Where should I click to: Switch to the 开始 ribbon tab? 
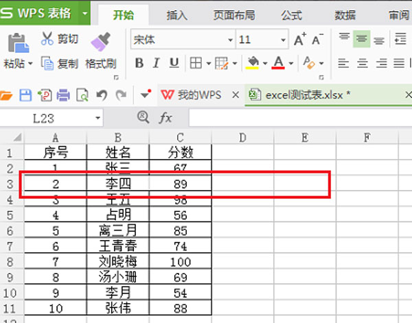point(124,15)
